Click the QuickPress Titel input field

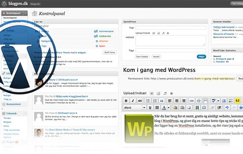point(171,28)
